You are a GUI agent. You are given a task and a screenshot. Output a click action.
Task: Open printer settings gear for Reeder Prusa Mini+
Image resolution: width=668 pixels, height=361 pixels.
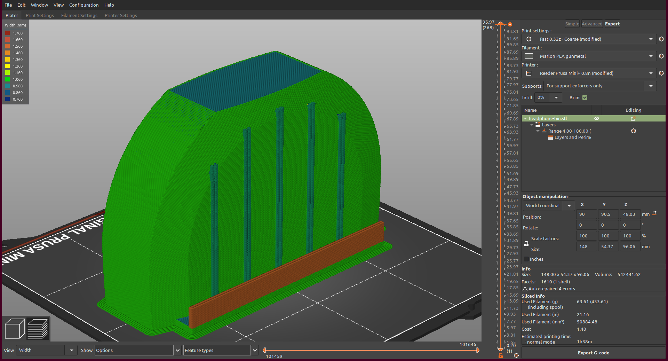click(661, 73)
